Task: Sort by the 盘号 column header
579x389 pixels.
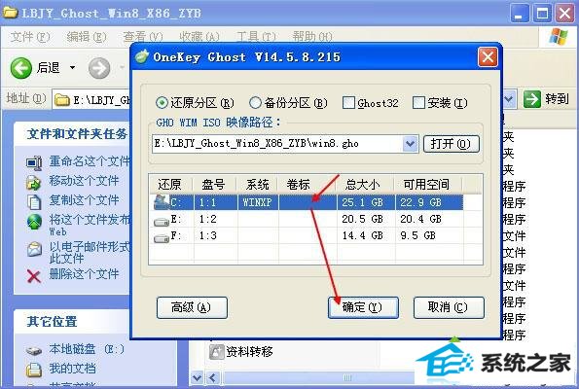Action: click(214, 184)
